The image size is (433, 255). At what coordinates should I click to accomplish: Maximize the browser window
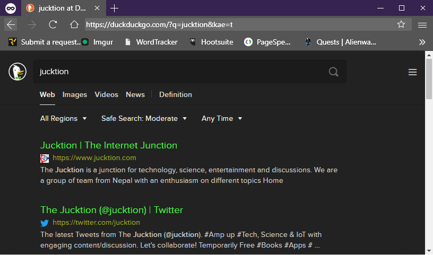point(402,8)
